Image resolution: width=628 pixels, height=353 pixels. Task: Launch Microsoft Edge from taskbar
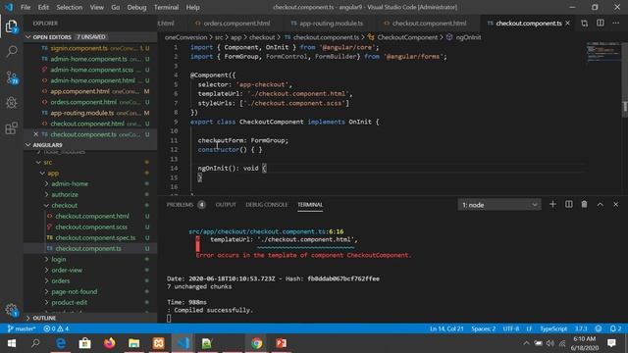click(61, 343)
